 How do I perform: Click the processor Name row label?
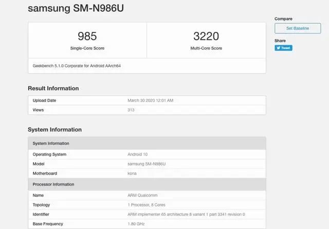[x=38, y=195]
